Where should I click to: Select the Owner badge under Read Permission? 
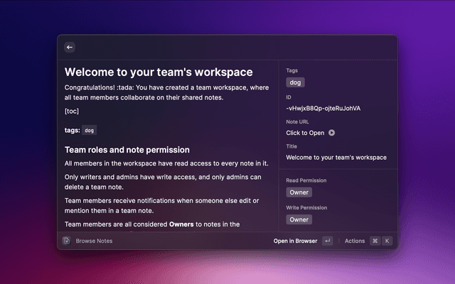(x=299, y=192)
